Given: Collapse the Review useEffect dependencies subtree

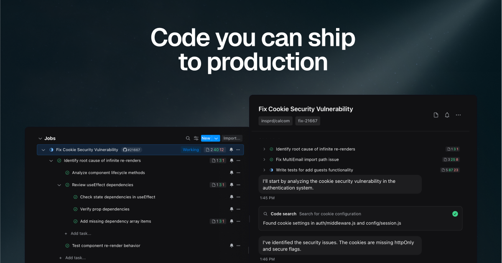Looking at the screenshot, I should click(59, 185).
